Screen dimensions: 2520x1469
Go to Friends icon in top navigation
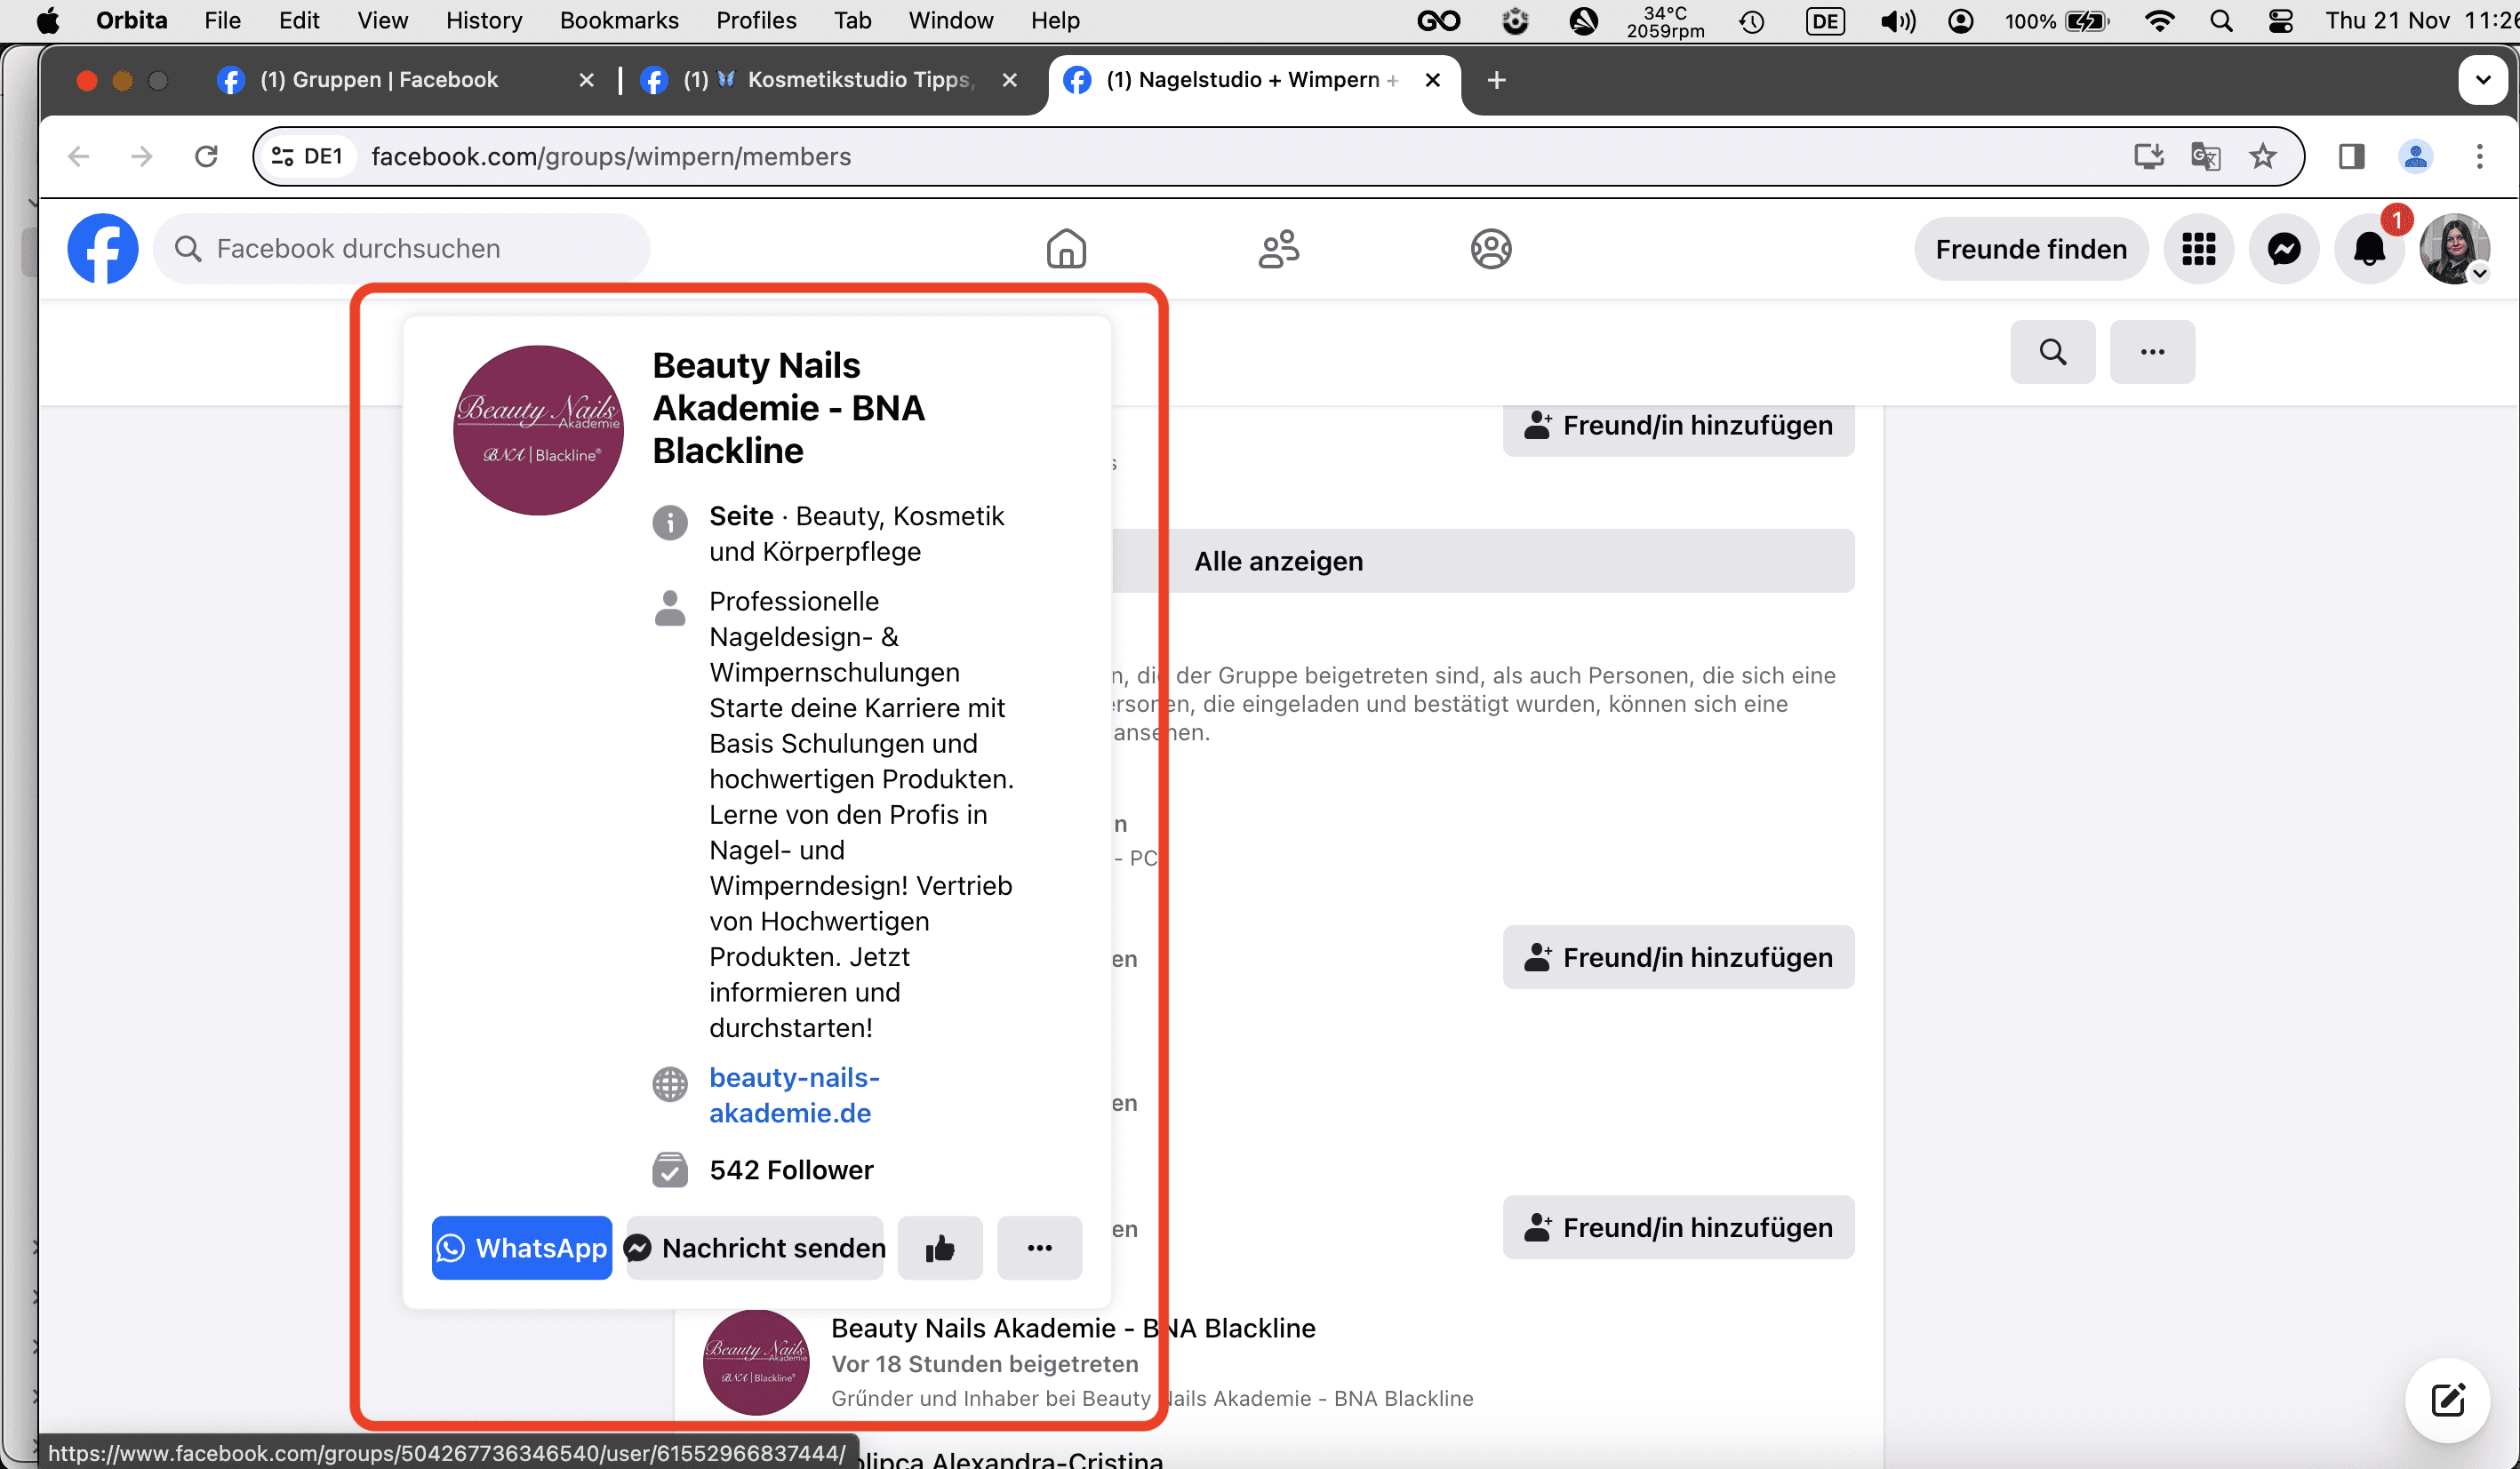1278,248
